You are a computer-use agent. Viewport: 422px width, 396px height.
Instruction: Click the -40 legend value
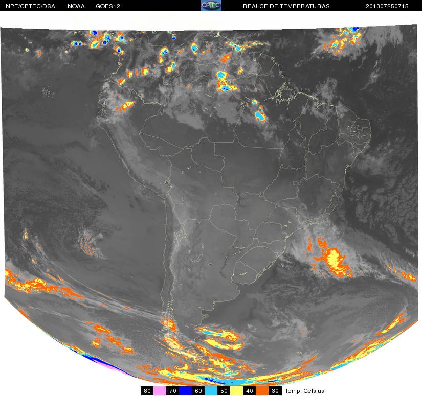point(250,391)
